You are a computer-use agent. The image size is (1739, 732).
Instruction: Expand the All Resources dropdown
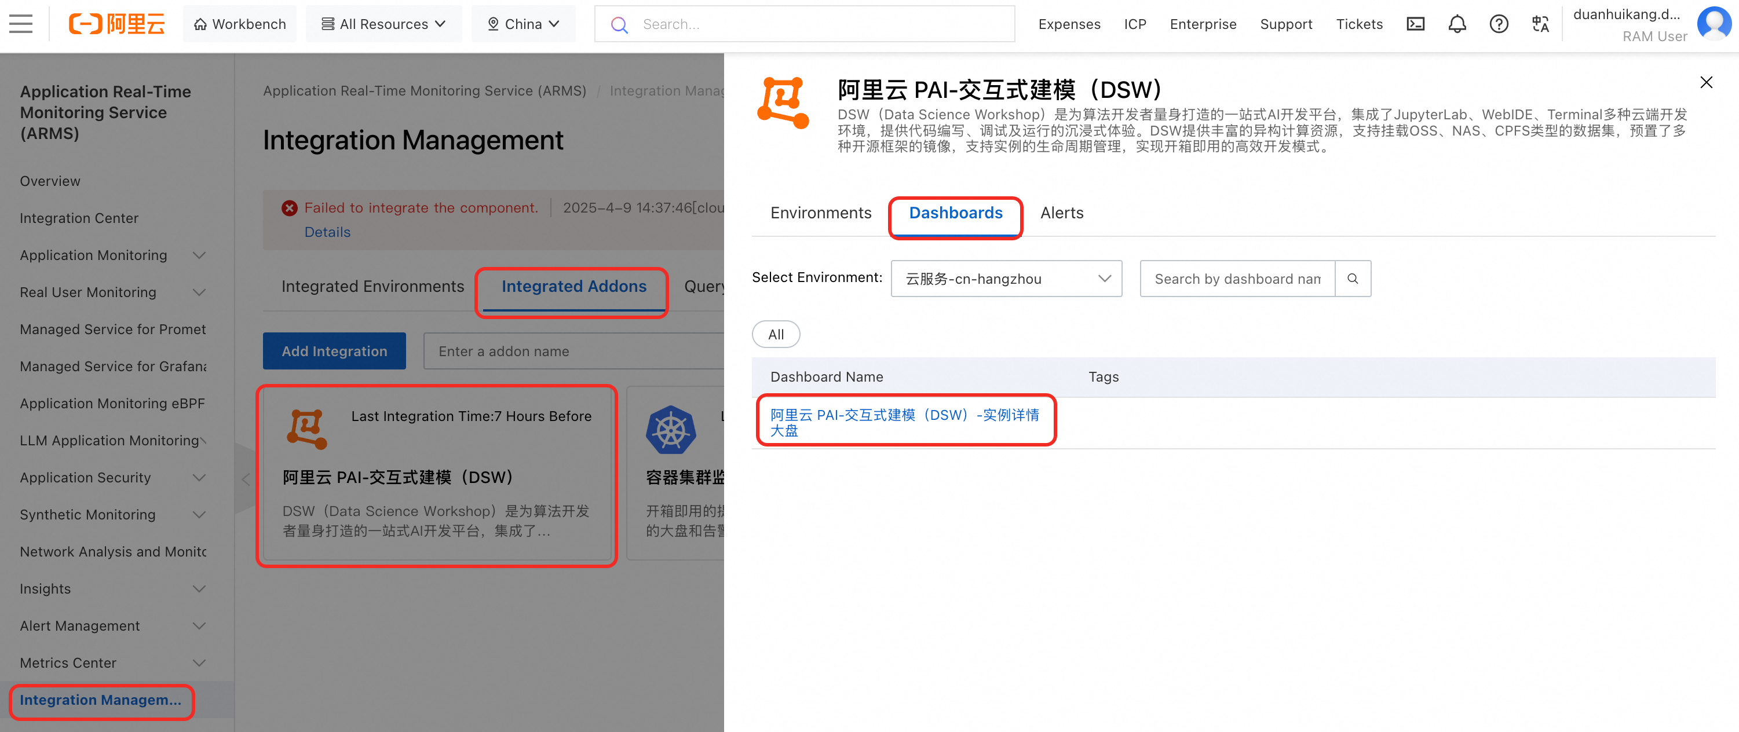point(383,24)
